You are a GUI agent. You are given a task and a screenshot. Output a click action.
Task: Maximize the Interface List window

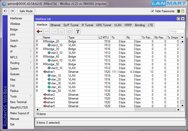178,19
